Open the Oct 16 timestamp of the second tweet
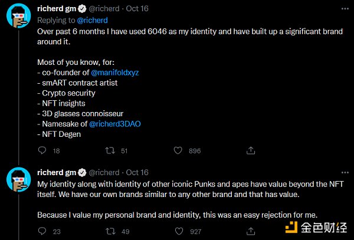Viewport: 354px width, 240px height. point(137,172)
